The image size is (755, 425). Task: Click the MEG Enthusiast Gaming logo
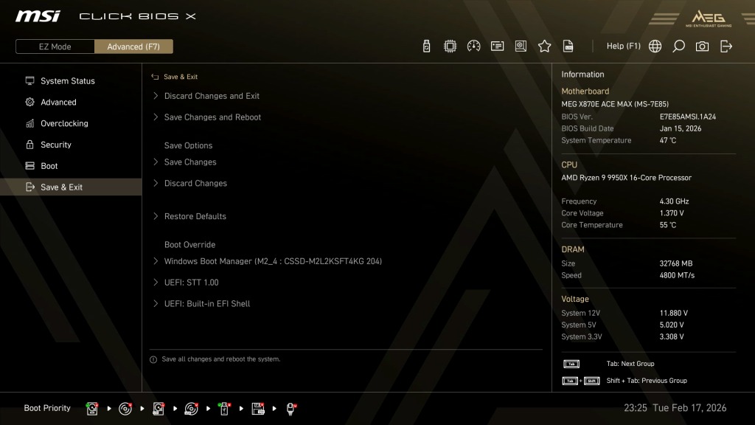(x=709, y=18)
